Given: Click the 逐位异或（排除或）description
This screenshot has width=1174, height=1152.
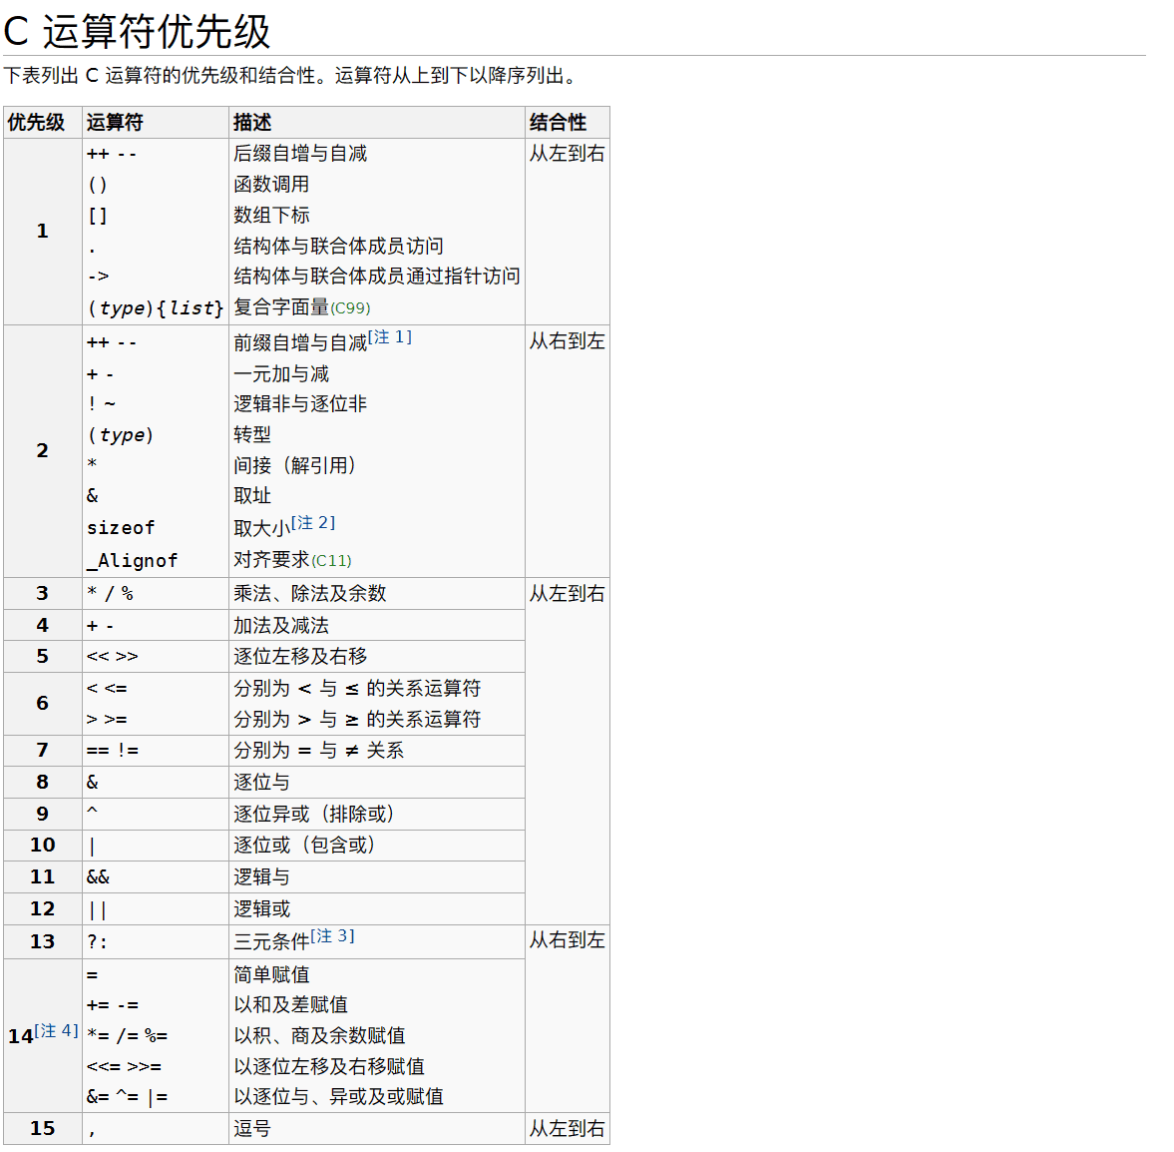Looking at the screenshot, I should pyautogui.click(x=314, y=814).
